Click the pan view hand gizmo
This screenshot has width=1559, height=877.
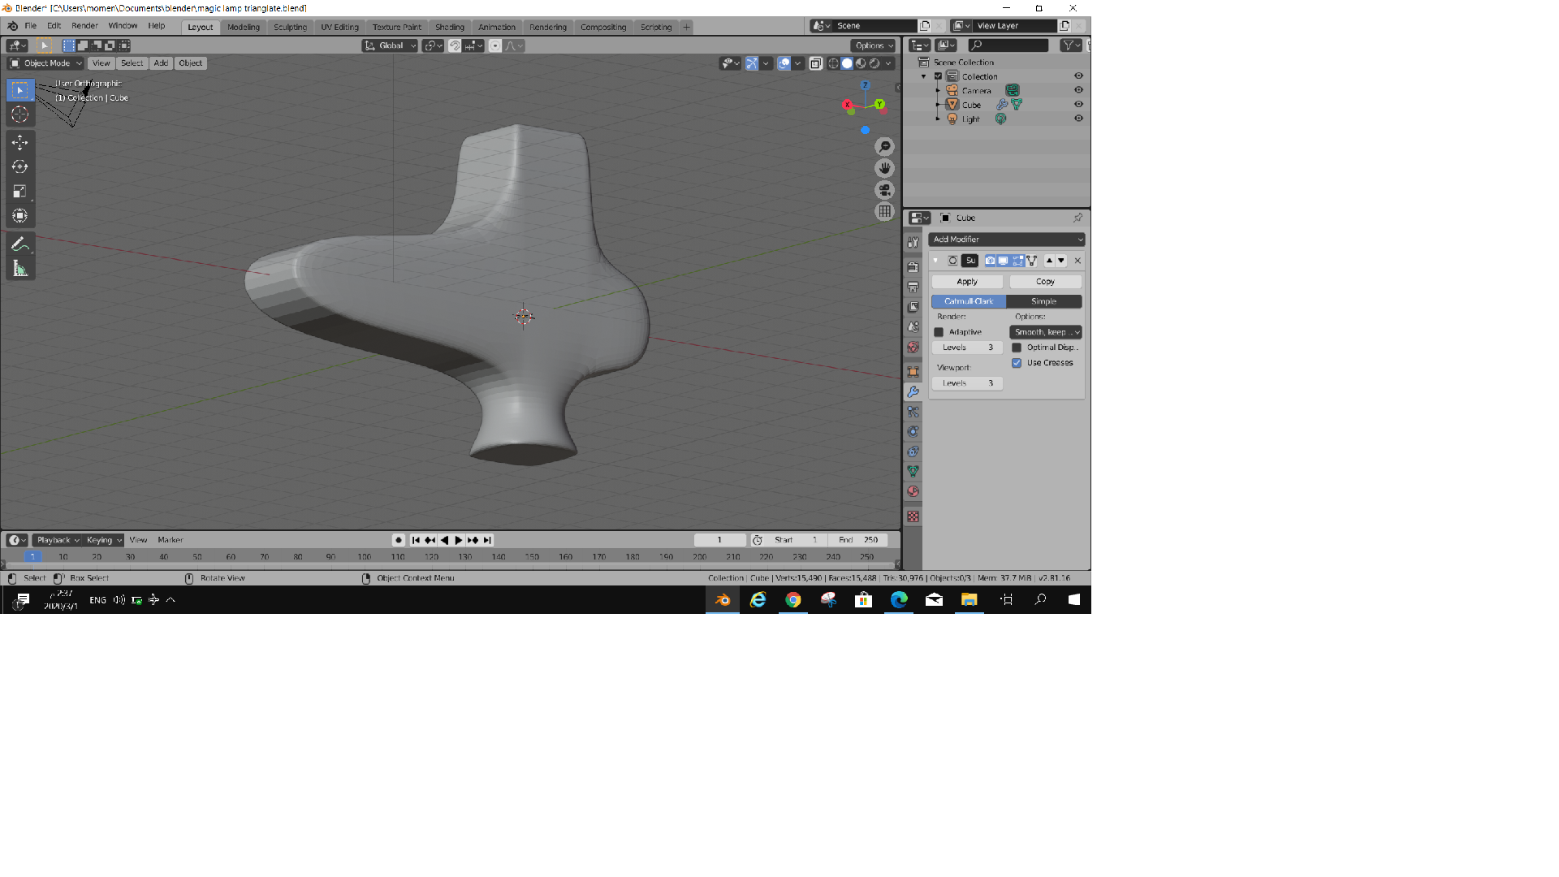coord(884,168)
